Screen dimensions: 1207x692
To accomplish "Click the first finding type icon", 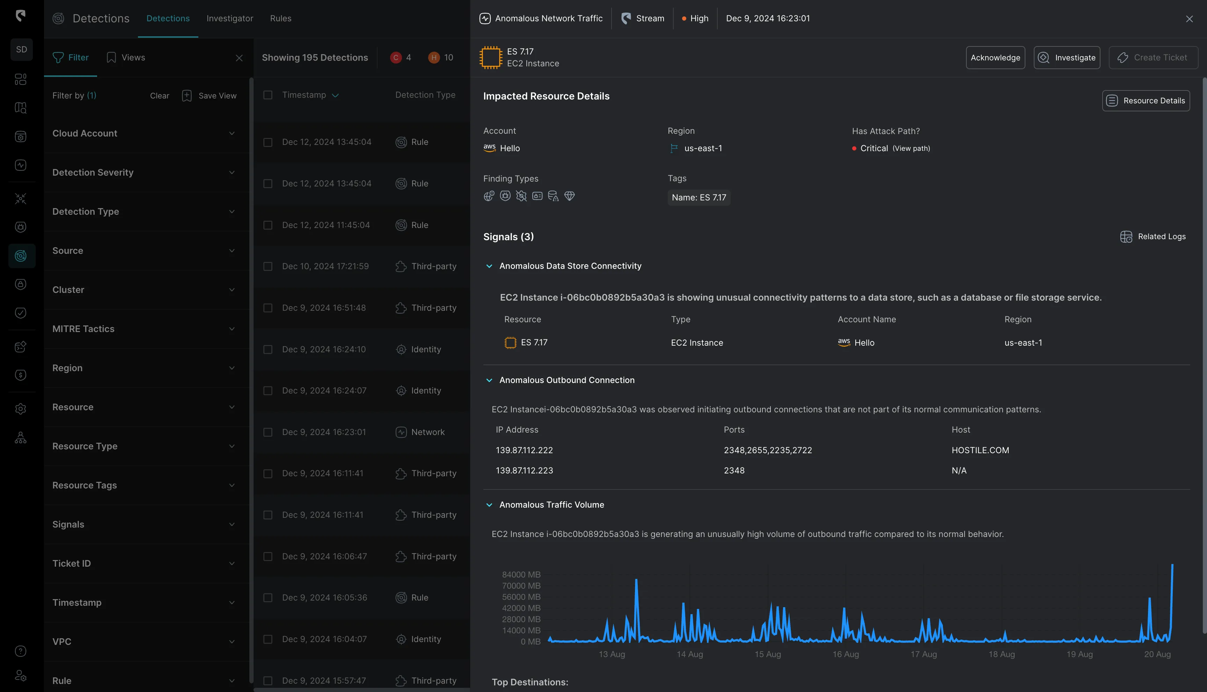I will pos(489,196).
